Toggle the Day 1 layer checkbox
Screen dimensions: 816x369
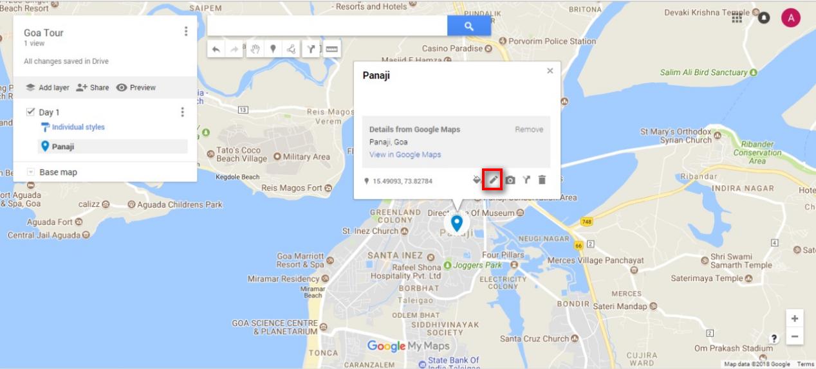point(30,112)
